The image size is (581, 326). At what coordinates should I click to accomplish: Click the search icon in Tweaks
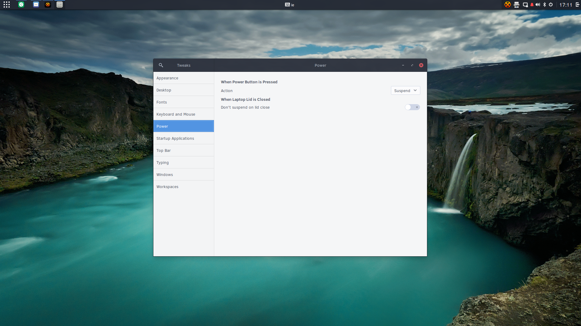(x=161, y=65)
